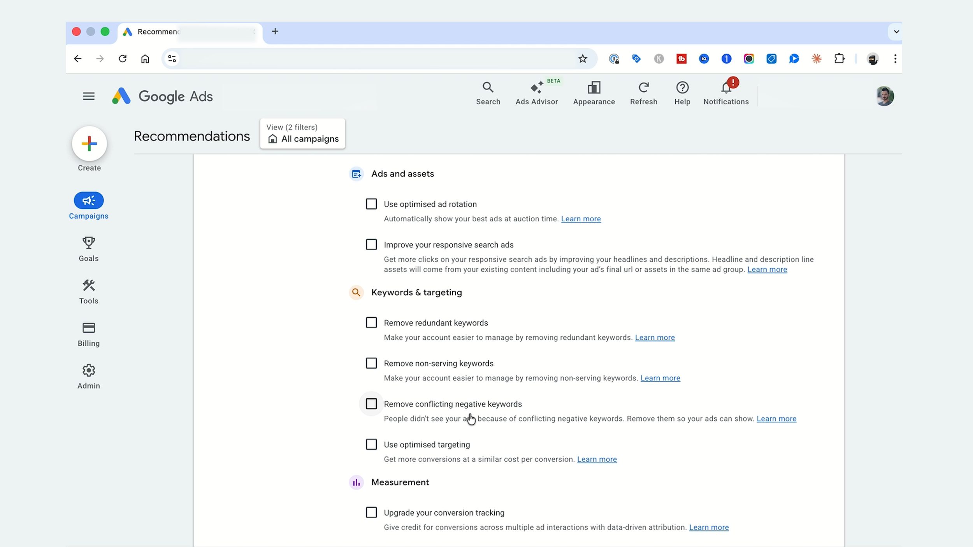Open Ads Advisor beta
Screen dimensions: 973x547
537,93
